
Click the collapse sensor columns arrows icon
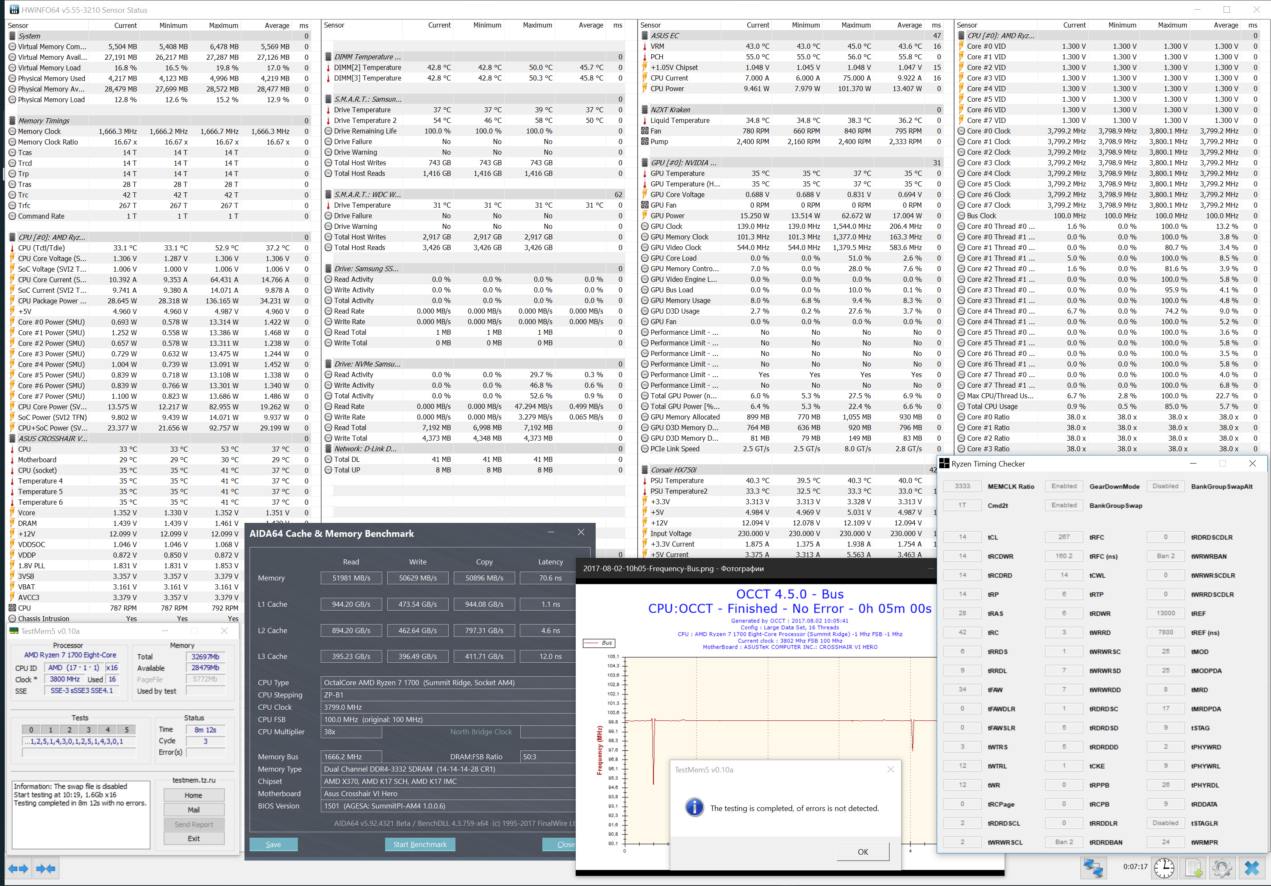click(46, 868)
